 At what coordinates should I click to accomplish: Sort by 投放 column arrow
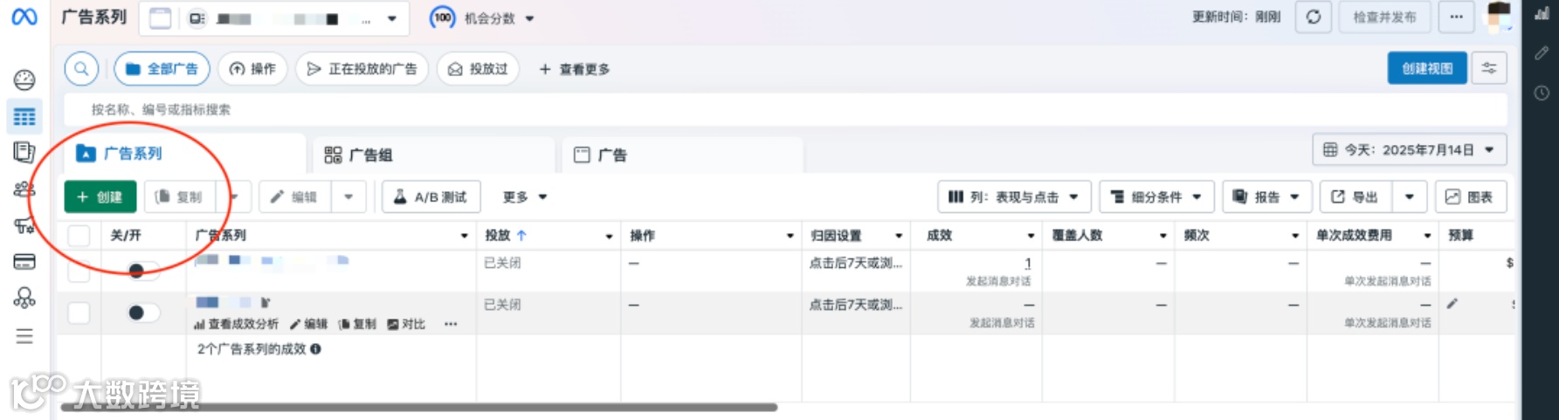(x=521, y=235)
